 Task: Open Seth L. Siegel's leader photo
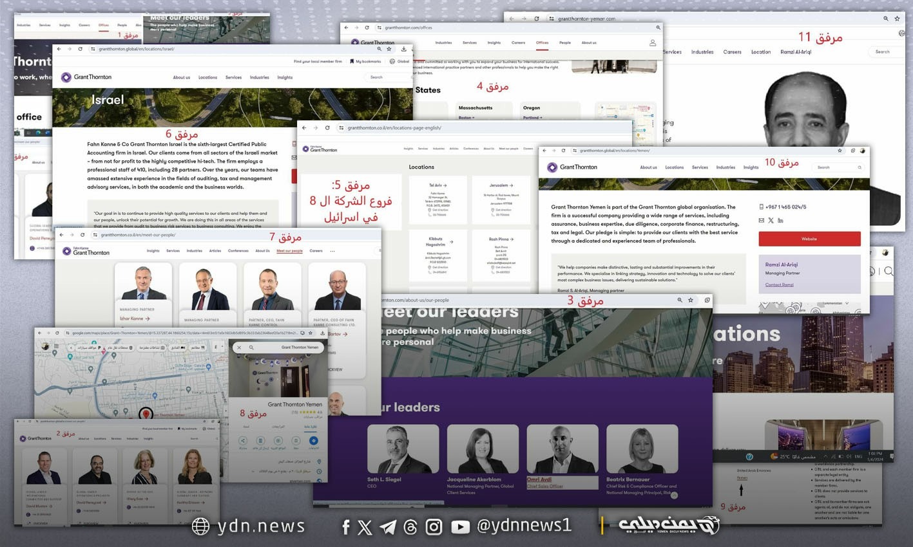pyautogui.click(x=403, y=449)
